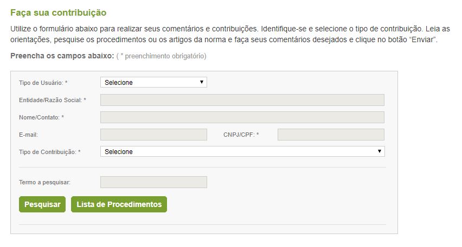The image size is (462, 247).
Task: Open Lista de Procedimentos
Action: point(119,204)
